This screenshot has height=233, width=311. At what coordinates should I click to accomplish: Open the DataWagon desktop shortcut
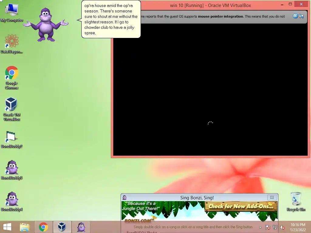12,44
